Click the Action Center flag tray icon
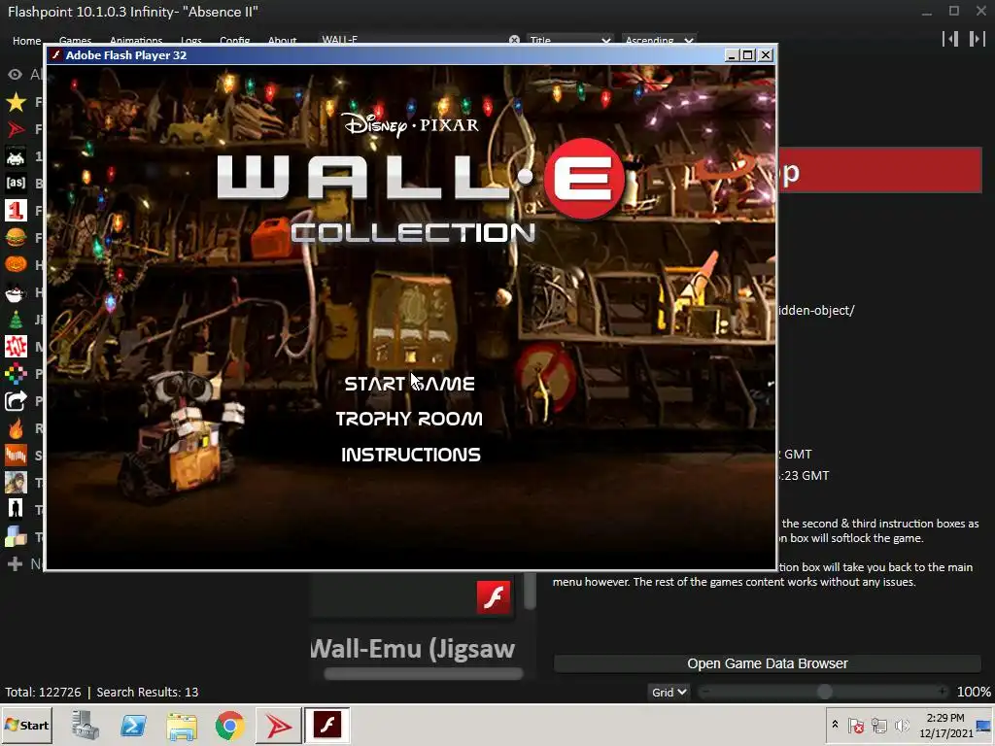 (856, 725)
